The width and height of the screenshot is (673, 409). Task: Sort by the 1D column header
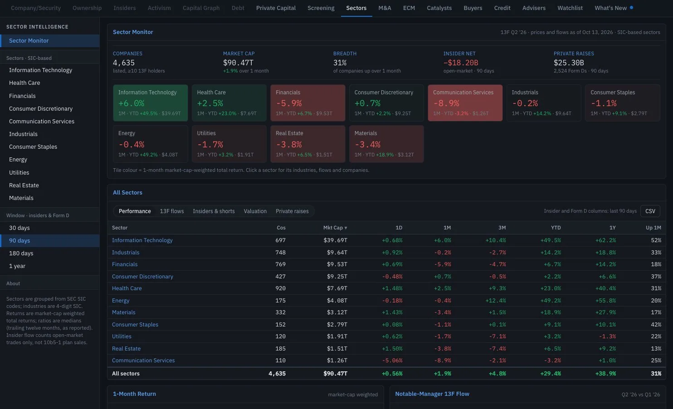[399, 228]
